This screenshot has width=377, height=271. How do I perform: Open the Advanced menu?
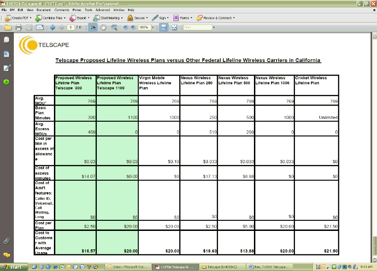[103, 10]
